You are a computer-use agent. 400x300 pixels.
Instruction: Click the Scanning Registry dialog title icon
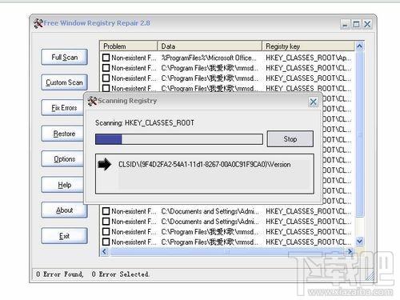[x=92, y=101]
